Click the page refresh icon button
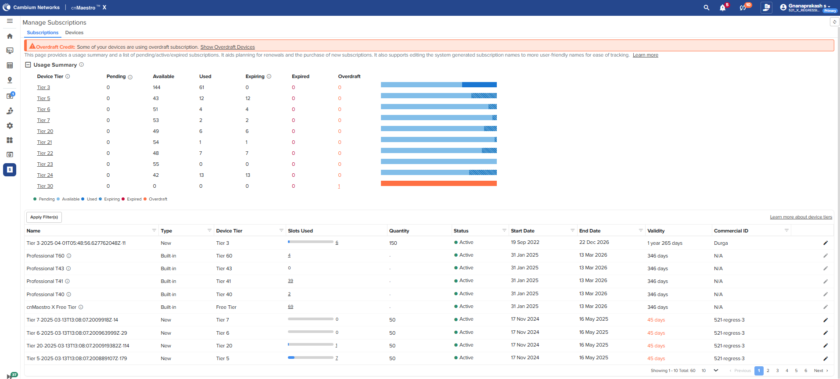Viewport: 840px width, 379px height. click(x=834, y=22)
